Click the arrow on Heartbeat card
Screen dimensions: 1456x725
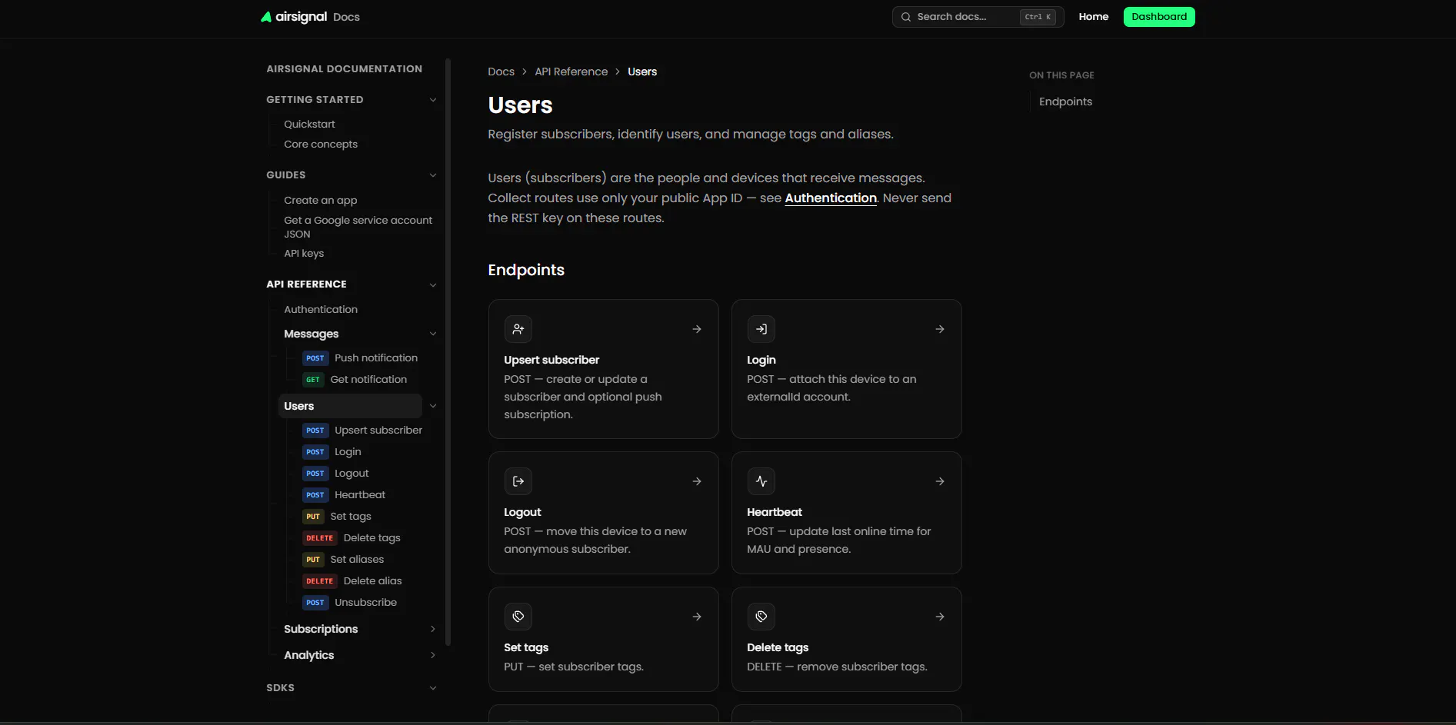point(940,481)
